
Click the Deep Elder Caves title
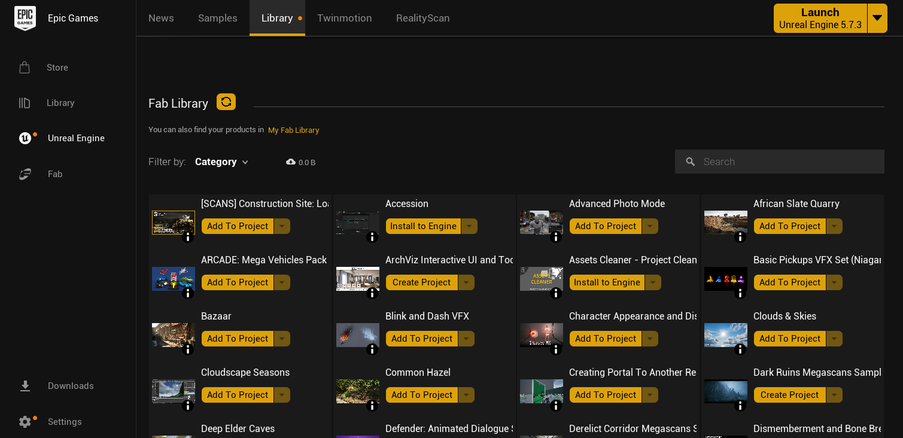tap(238, 428)
